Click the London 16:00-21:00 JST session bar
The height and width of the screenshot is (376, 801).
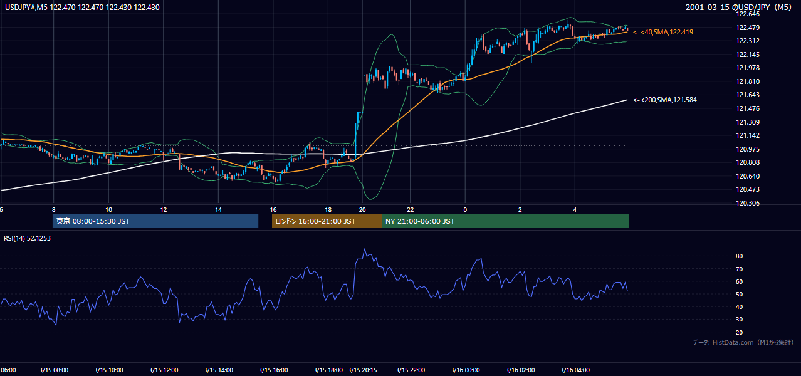pyautogui.click(x=327, y=221)
